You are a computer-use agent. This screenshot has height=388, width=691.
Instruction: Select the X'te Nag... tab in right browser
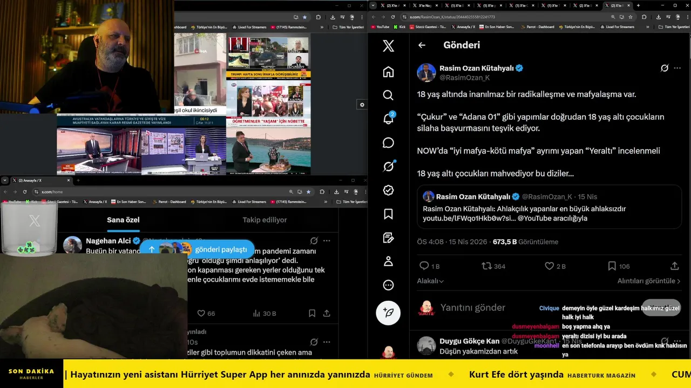425,5
